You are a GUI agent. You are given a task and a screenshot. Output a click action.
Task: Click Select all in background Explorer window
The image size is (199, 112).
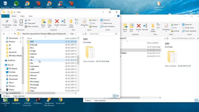click(187, 25)
